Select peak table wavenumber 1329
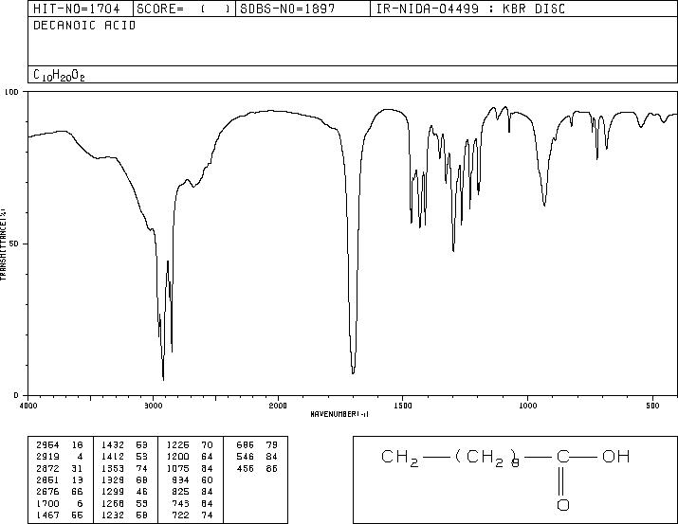Image resolution: width=678 pixels, height=524 pixels. tap(113, 479)
